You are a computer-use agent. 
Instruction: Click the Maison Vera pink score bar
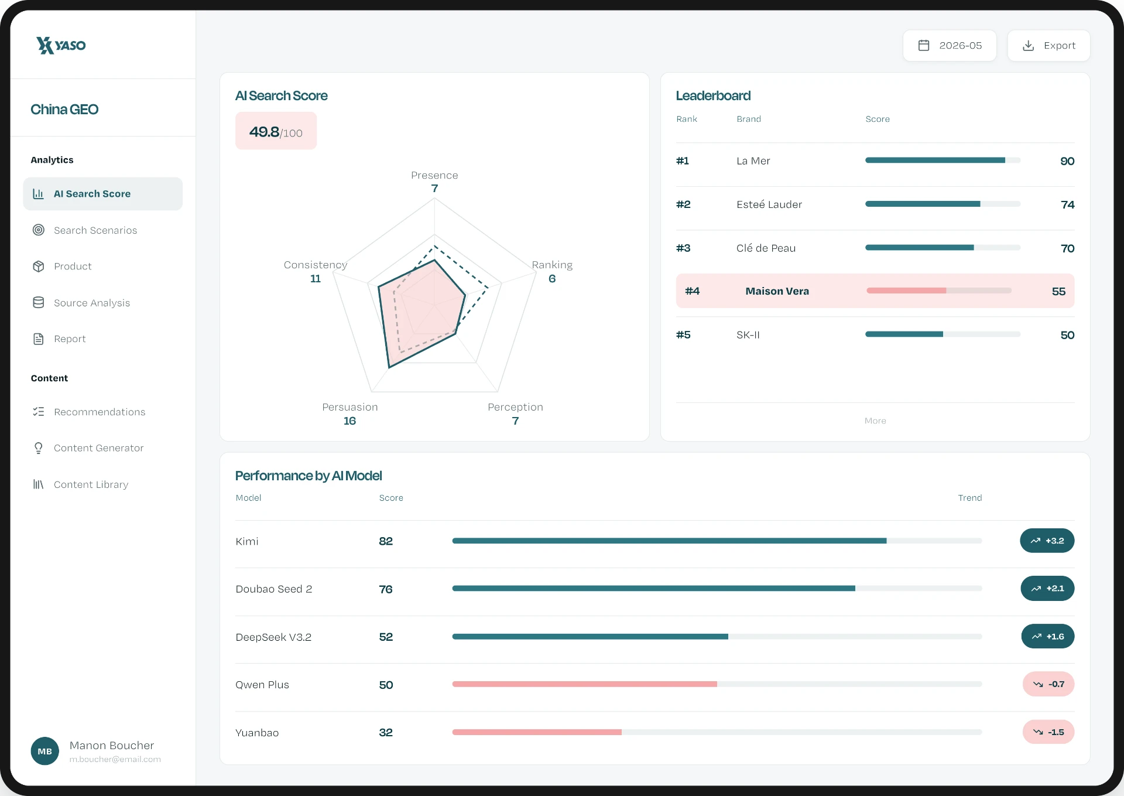click(939, 291)
